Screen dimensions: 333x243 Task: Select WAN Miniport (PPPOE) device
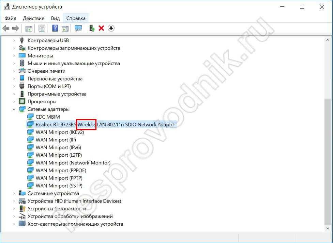pos(61,170)
